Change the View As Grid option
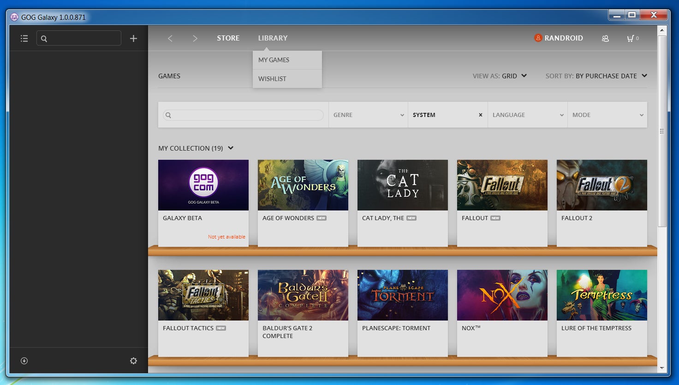Image resolution: width=679 pixels, height=385 pixels. click(x=500, y=76)
